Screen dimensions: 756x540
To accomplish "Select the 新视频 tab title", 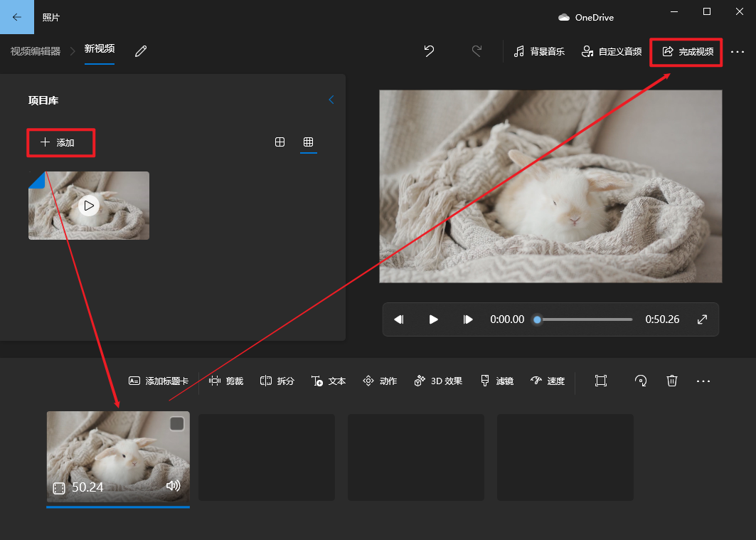I will click(x=100, y=48).
